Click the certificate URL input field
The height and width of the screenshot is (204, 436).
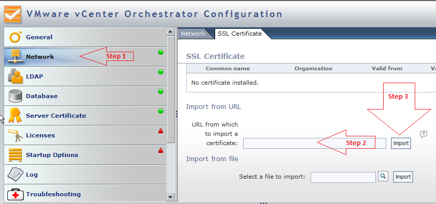click(x=315, y=143)
